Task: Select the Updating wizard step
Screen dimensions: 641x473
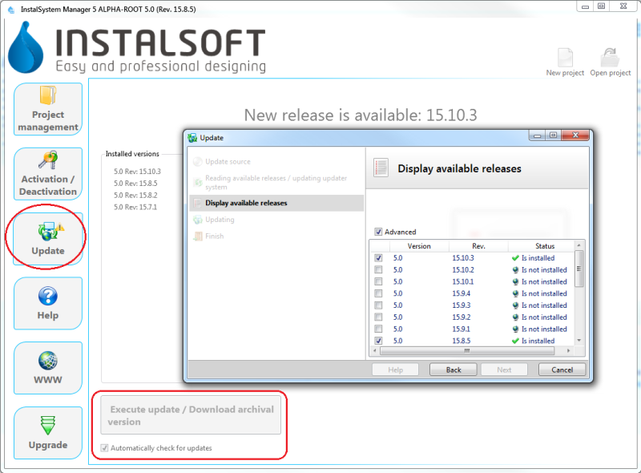Action: (x=220, y=220)
